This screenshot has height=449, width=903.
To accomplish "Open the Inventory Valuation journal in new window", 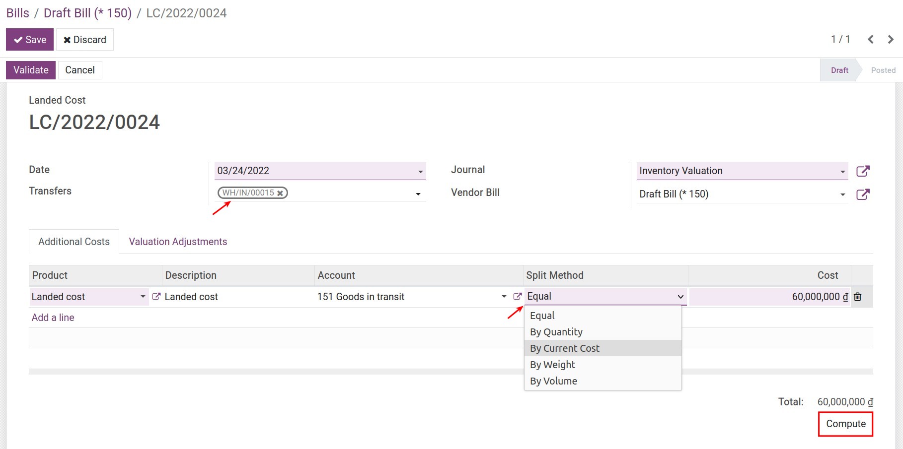I will (863, 171).
